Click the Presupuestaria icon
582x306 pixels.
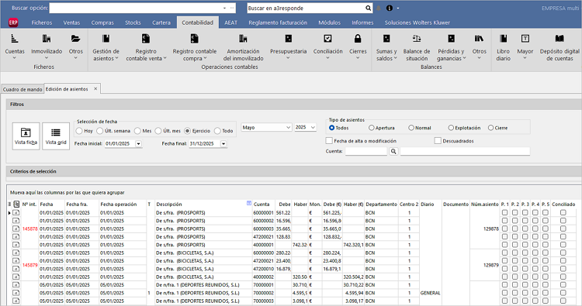coord(289,39)
